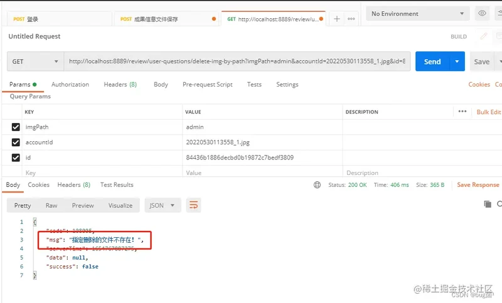Click the Save Response link
The width and height of the screenshot is (502, 303).
click(478, 184)
